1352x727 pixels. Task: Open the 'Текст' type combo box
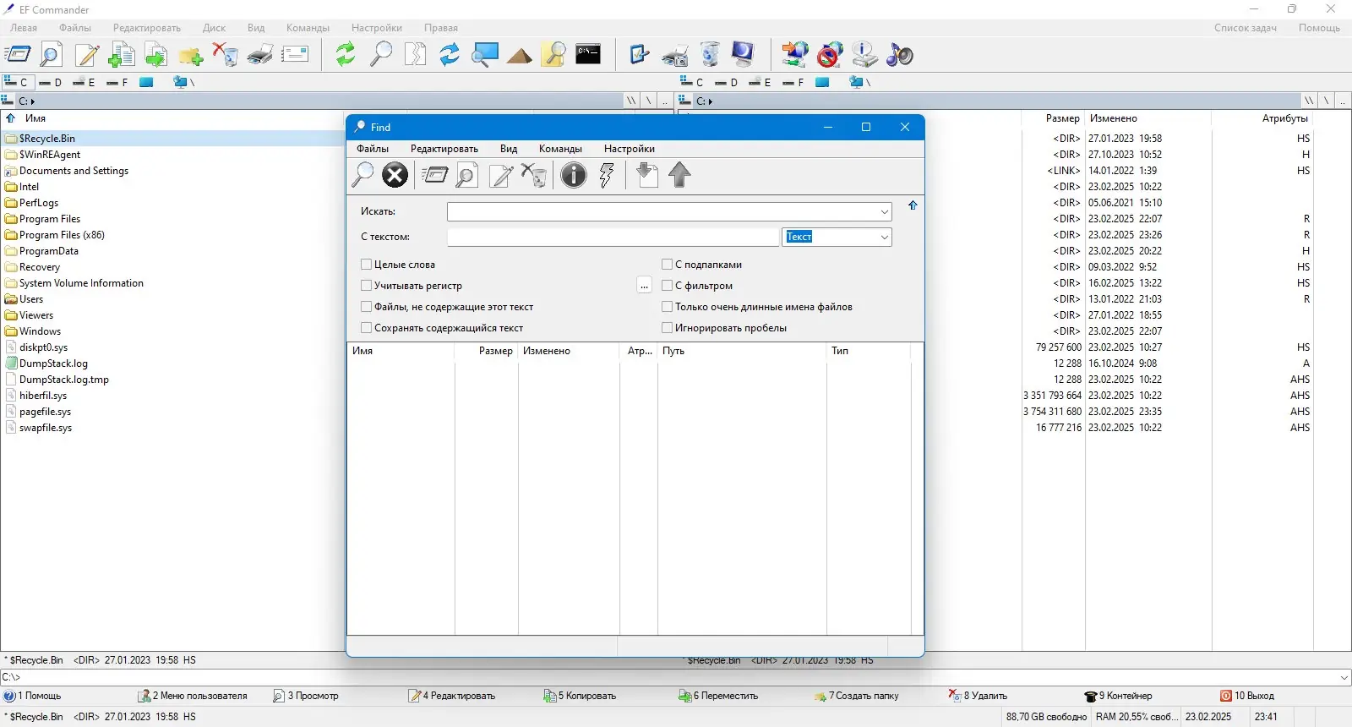[x=884, y=238]
